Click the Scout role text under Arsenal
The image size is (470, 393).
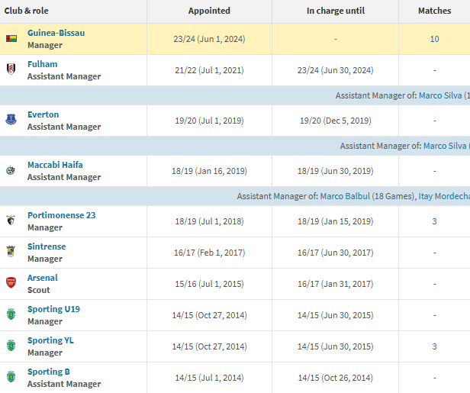click(x=39, y=290)
